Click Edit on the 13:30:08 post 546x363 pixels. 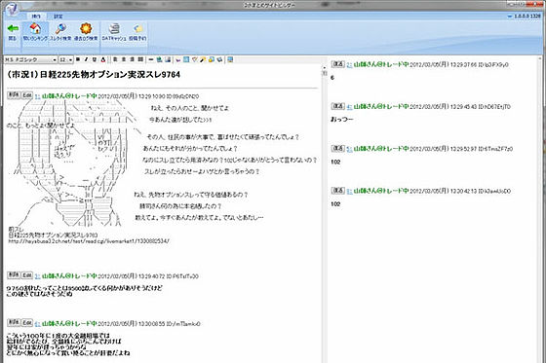click(27, 322)
